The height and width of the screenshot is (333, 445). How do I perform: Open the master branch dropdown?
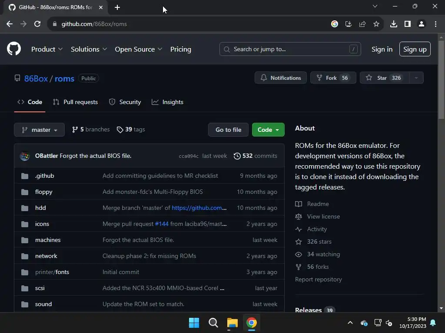click(40, 130)
